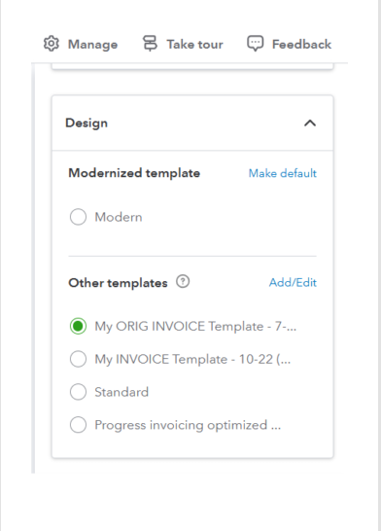Screen dimensions: 381x531
Task: Click the Take tour signpost icon
Action: click(150, 44)
